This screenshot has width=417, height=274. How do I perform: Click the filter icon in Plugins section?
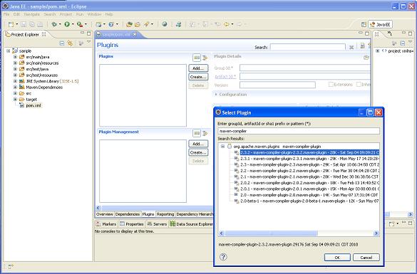tap(205, 58)
